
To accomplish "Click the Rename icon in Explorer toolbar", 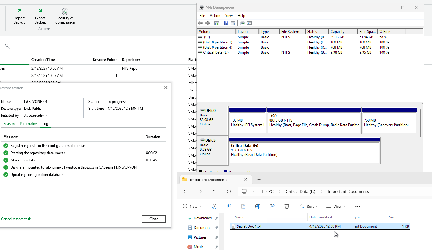I will pyautogui.click(x=258, y=207).
